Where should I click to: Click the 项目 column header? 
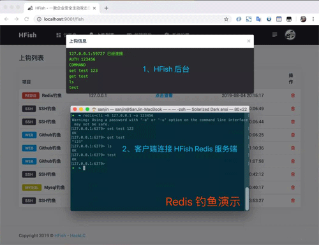click(x=26, y=82)
